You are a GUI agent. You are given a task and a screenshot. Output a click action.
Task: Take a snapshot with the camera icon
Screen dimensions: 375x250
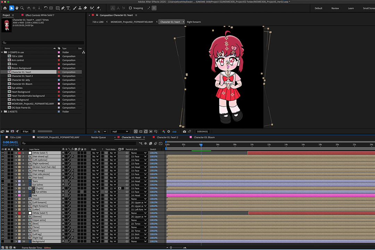pos(184,132)
